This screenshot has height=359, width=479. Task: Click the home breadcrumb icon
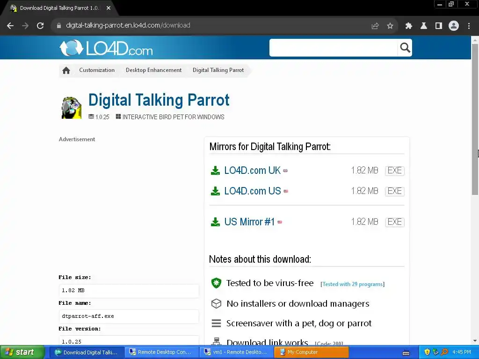(x=66, y=71)
